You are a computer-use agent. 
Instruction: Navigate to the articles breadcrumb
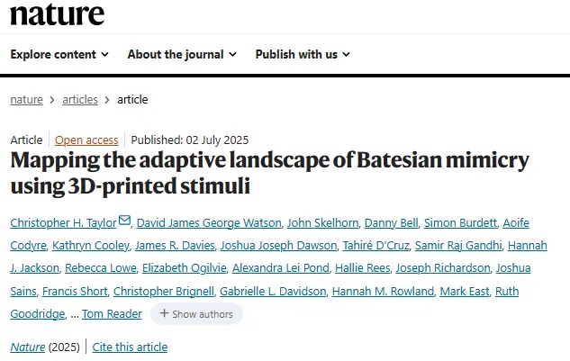click(80, 100)
